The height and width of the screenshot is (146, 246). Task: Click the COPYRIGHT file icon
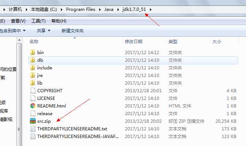click(33, 90)
